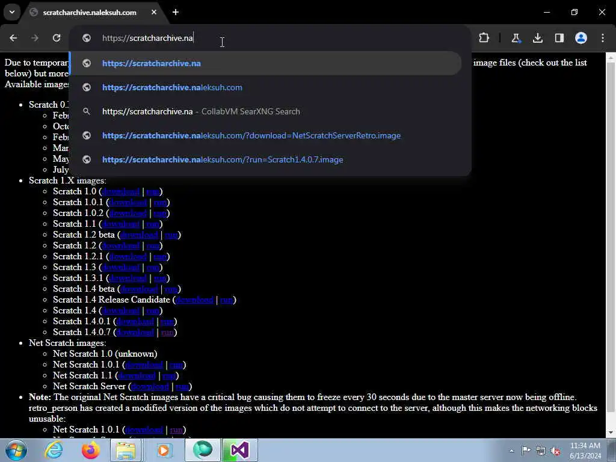616x462 pixels.
Task: Reload the current page
Action: tap(57, 38)
